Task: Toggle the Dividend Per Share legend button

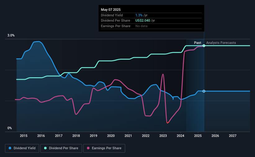Action: pos(61,148)
